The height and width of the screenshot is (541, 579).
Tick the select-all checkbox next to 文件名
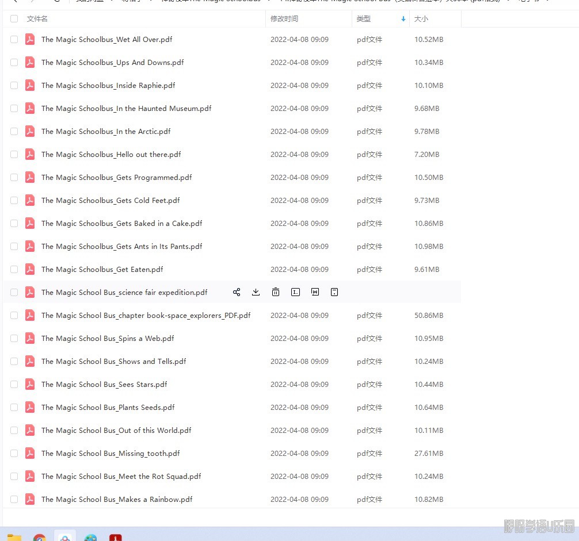[x=14, y=19]
